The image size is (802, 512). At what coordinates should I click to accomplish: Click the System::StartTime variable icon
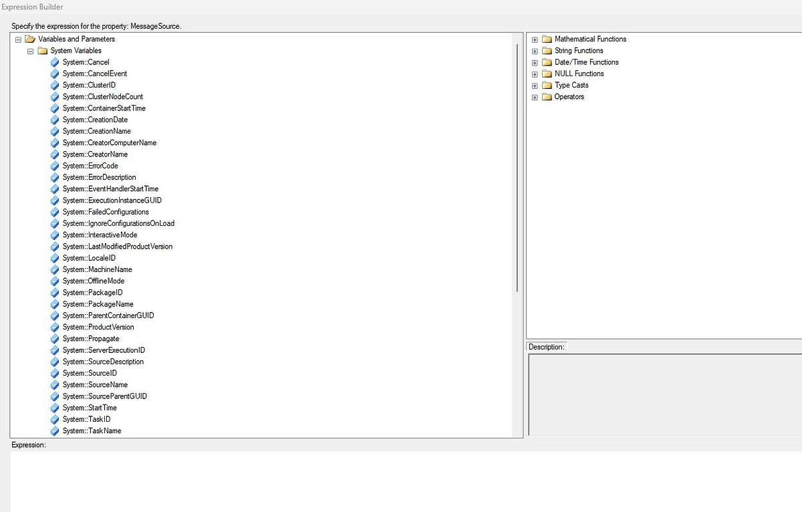[x=55, y=408]
